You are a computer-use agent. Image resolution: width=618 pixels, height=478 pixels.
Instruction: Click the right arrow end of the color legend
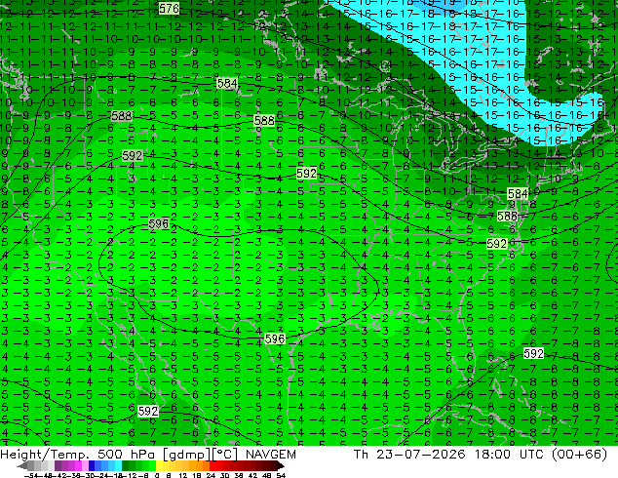(281, 466)
